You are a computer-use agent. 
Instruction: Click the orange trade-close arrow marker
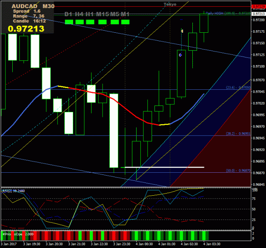pyautogui.click(x=182, y=31)
